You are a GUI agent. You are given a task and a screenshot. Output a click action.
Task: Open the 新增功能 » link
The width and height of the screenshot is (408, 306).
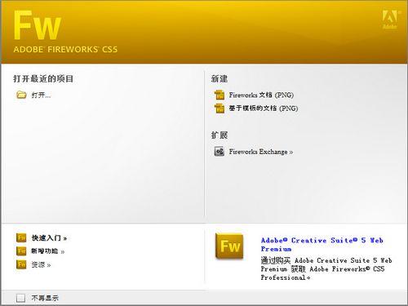pos(48,251)
